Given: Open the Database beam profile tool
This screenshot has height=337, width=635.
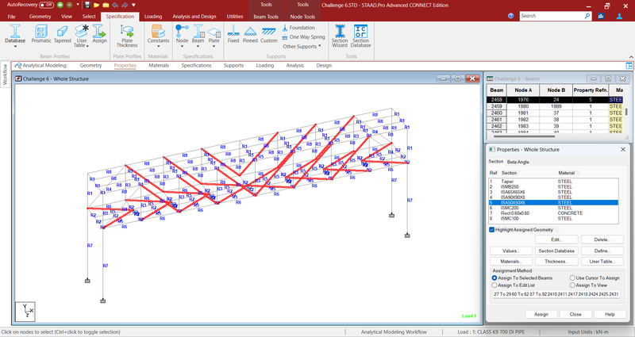Looking at the screenshot, I should [x=15, y=34].
